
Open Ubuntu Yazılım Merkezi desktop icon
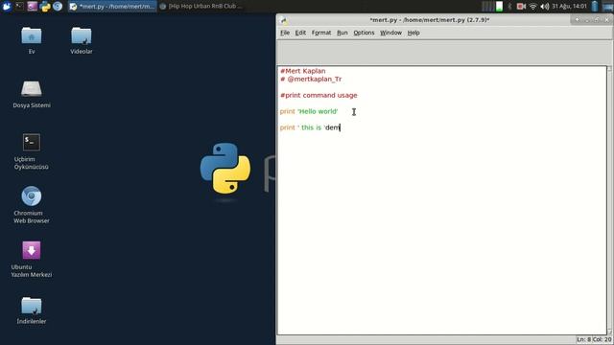tap(32, 250)
